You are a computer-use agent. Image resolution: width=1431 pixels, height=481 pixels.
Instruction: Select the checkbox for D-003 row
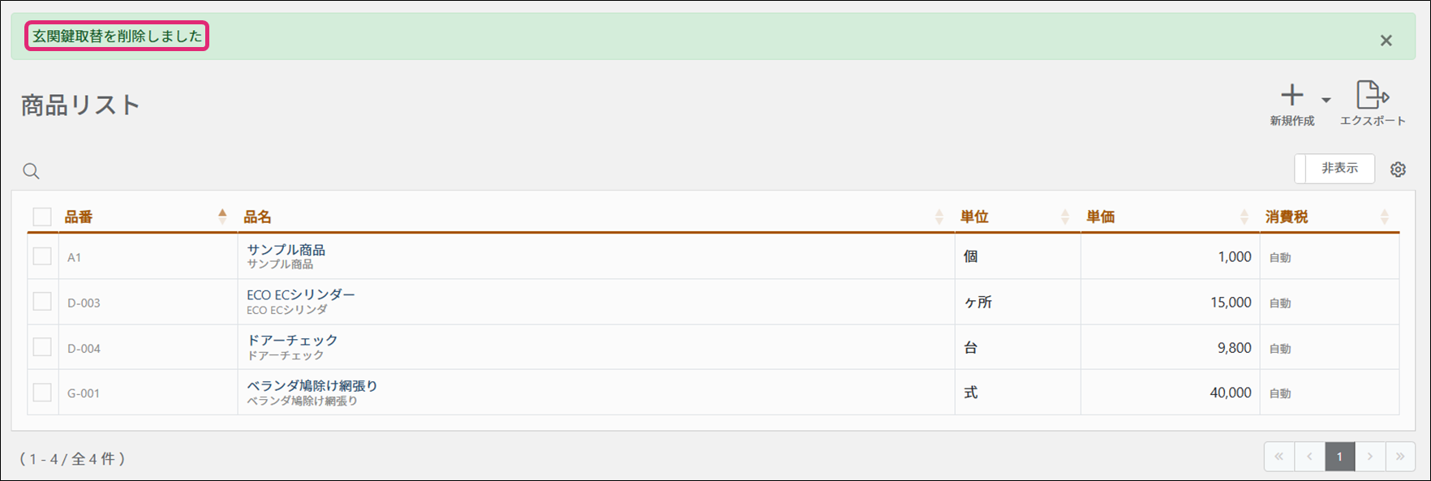coord(42,302)
